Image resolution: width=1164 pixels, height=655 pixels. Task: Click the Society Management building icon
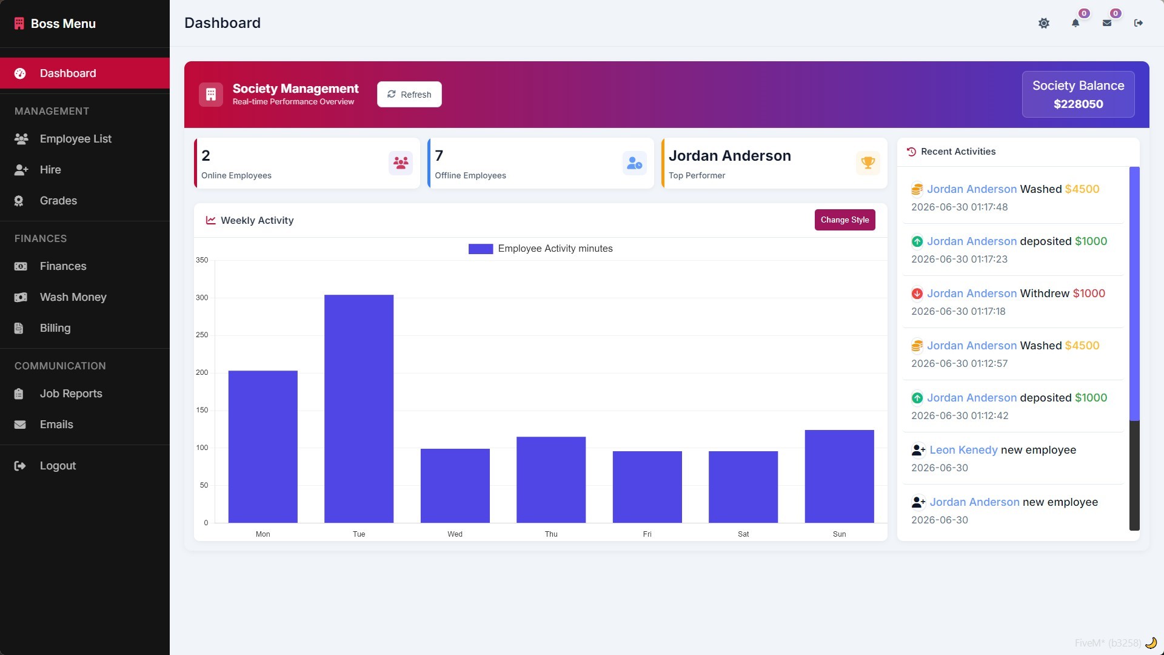click(211, 95)
